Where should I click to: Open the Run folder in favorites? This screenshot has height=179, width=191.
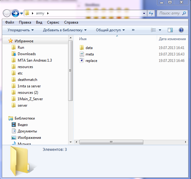point(21,48)
